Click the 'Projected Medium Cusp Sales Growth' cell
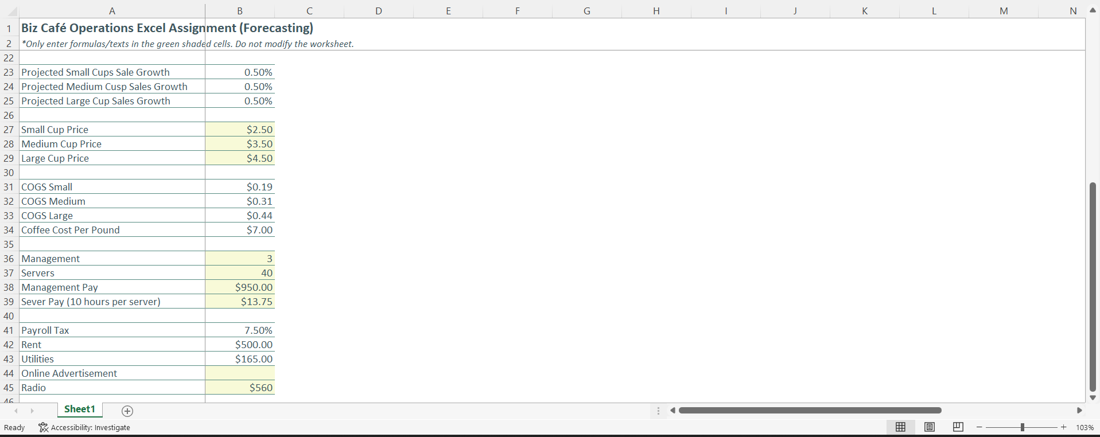 112,87
